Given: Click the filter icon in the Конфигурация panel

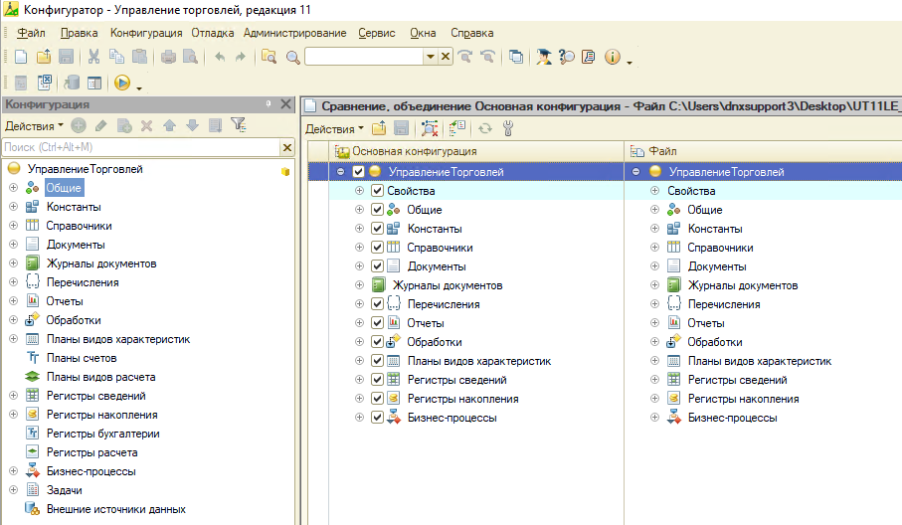Looking at the screenshot, I should click(238, 125).
